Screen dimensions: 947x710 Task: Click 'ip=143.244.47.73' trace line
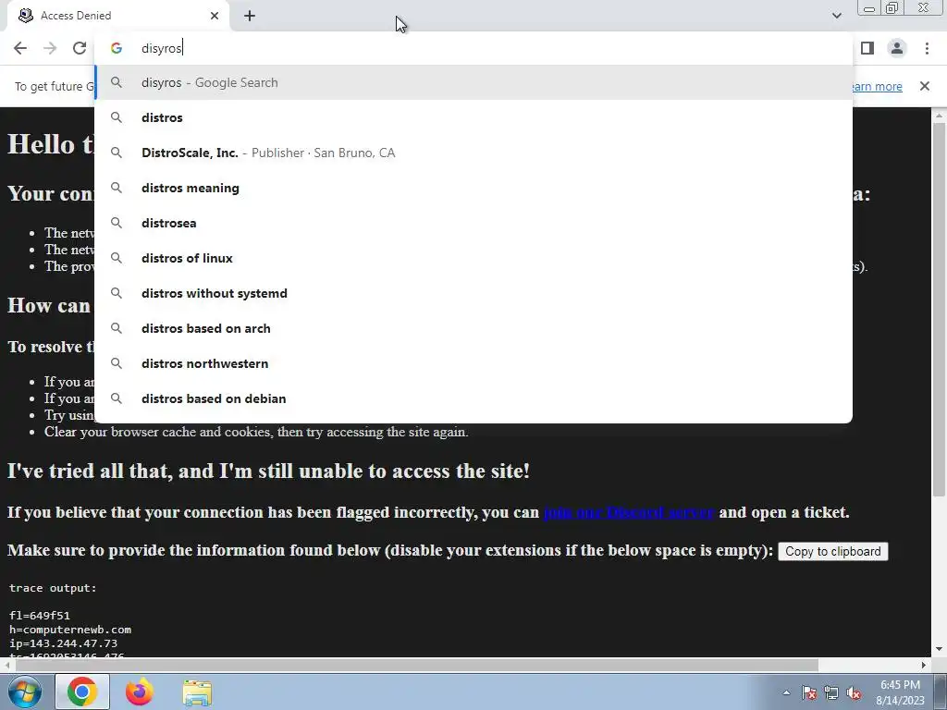click(x=63, y=643)
